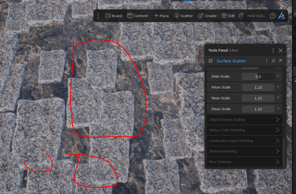Open recent tools via the clock icon

241,16
